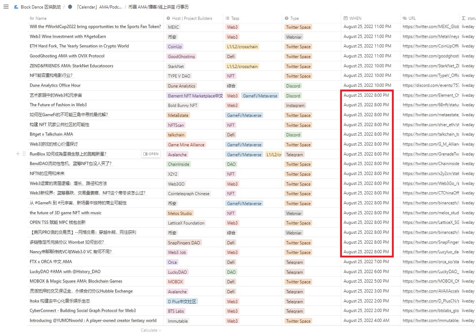The image size is (476, 335).
Task: Click the link icon in URL header
Action: 405,18
